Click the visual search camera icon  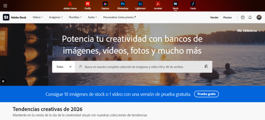click(206, 67)
